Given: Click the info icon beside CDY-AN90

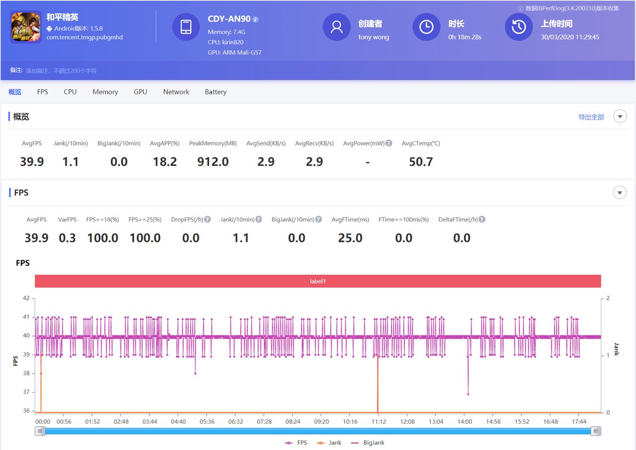Looking at the screenshot, I should pyautogui.click(x=255, y=19).
